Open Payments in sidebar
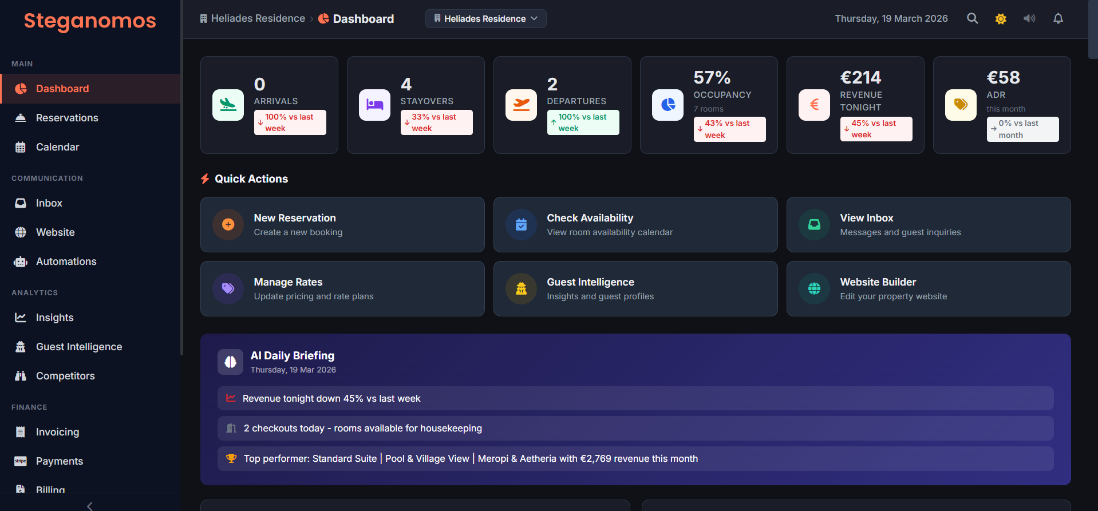1098x511 pixels. (90, 461)
